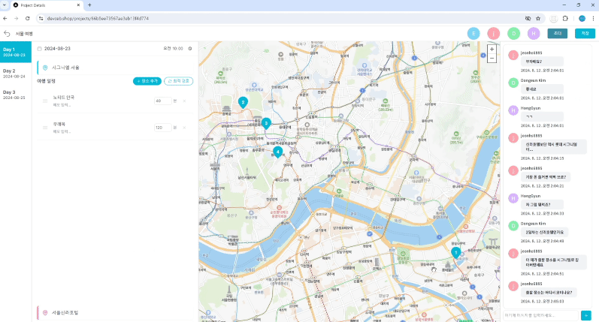Screen dimensions: 599x322
Task: Zoom in the map with the plus button
Action: pyautogui.click(x=492, y=49)
